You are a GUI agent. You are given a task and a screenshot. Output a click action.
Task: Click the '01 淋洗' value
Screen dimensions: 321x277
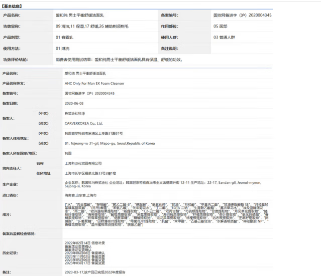pos(62,49)
